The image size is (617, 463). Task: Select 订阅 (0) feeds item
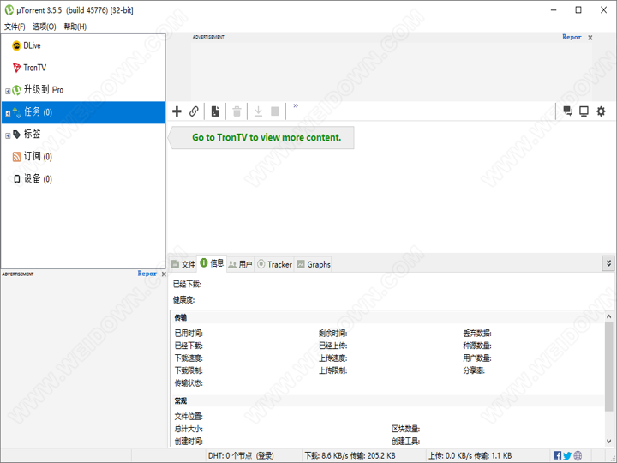33,157
